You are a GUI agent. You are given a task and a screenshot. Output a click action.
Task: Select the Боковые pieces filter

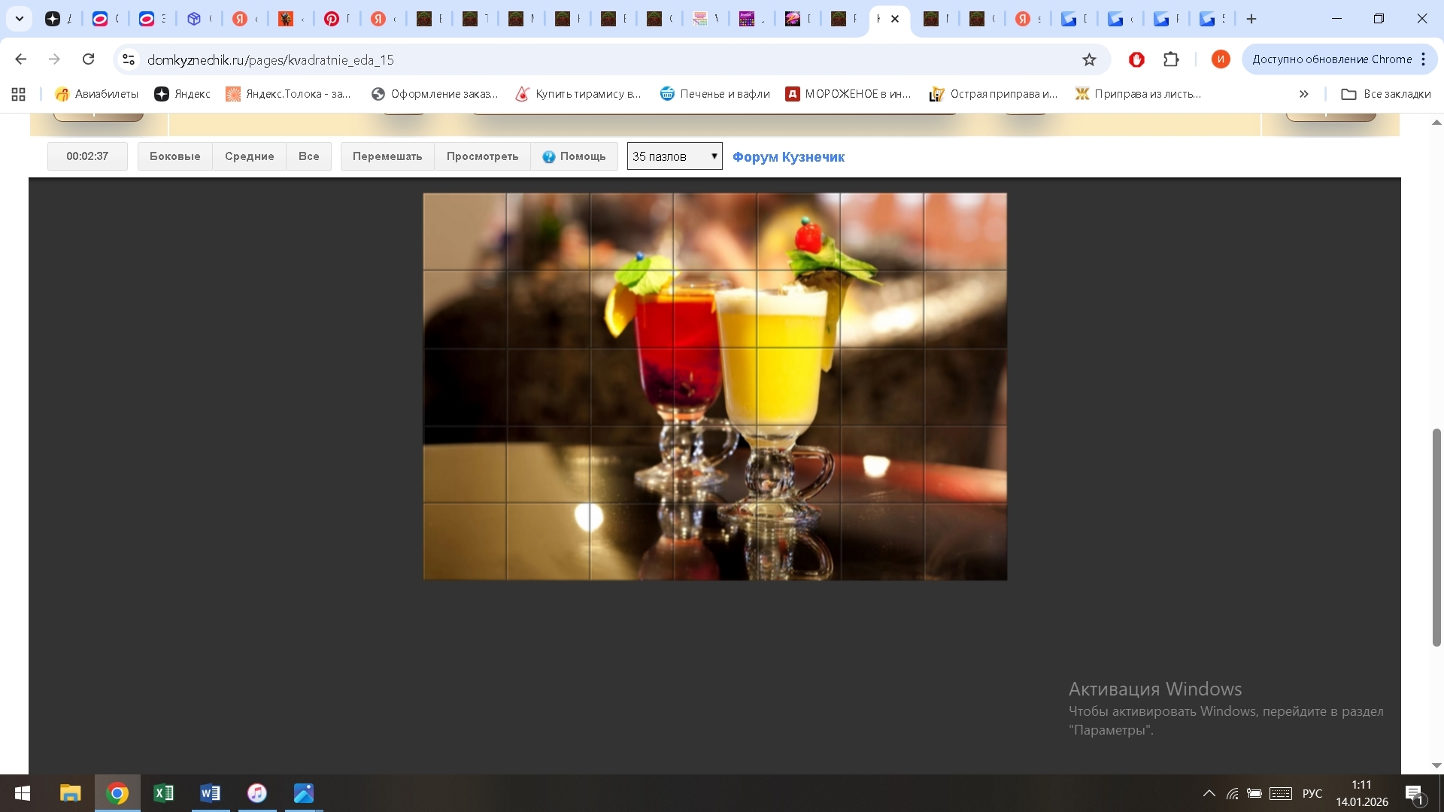point(174,156)
